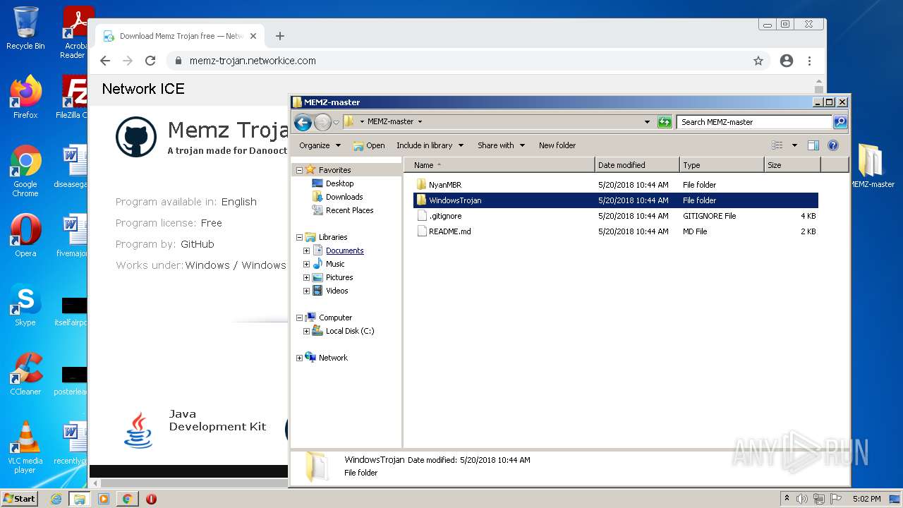Open Chrome three-dot menu
903x508 pixels.
[x=810, y=61]
